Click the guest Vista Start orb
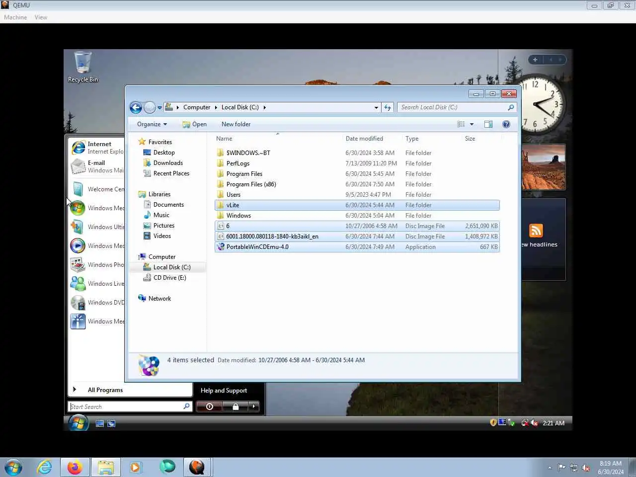The width and height of the screenshot is (636, 477). (x=79, y=423)
